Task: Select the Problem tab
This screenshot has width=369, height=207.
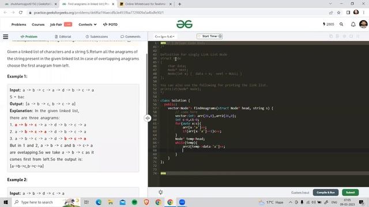Action: pyautogui.click(x=29, y=37)
